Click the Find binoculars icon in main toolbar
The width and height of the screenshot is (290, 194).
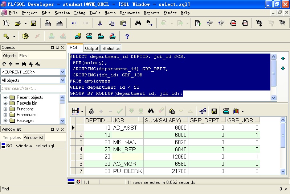pos(138,23)
